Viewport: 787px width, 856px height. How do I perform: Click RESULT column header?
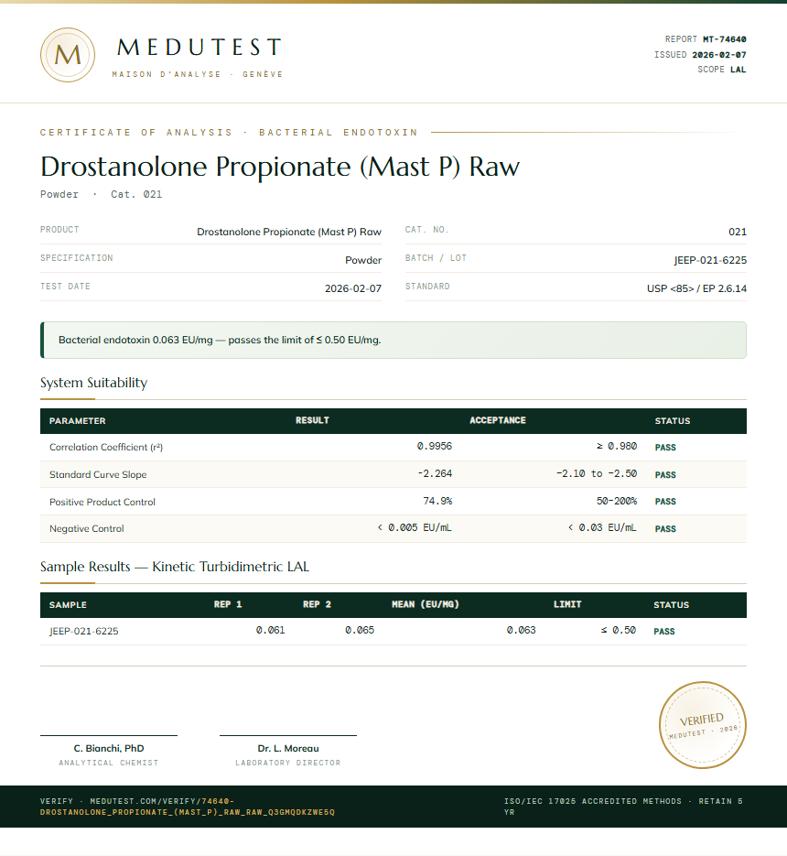(312, 420)
